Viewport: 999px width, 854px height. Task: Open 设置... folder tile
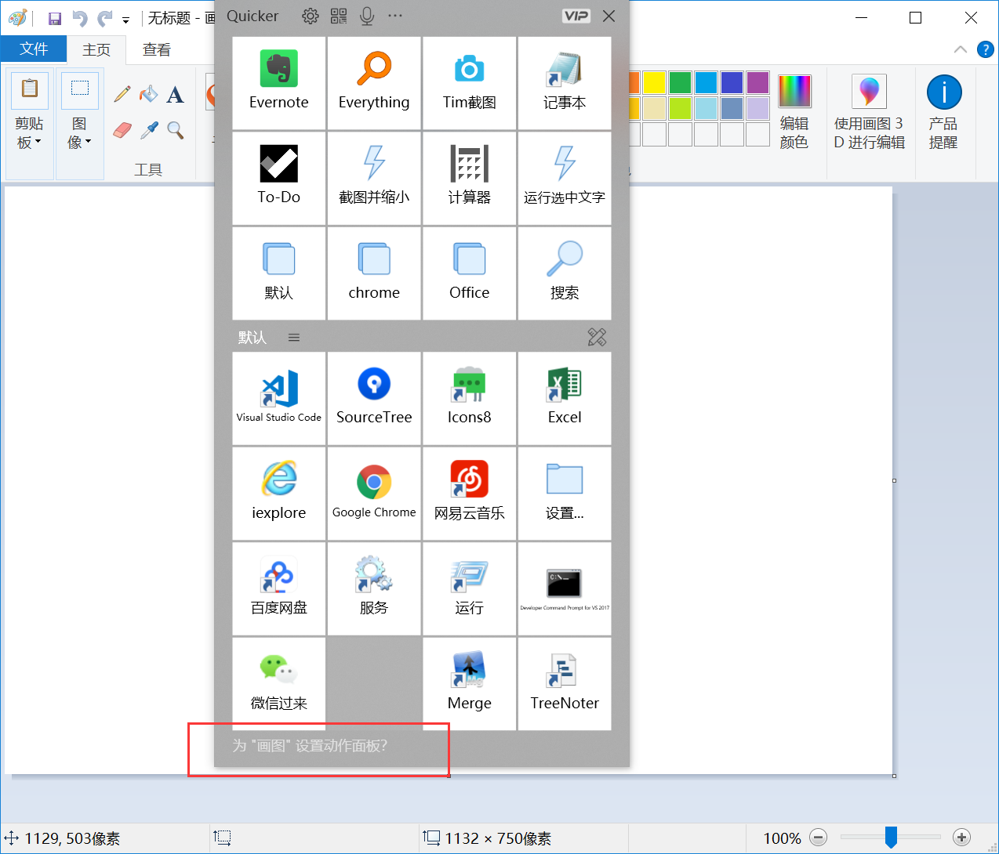click(x=565, y=494)
